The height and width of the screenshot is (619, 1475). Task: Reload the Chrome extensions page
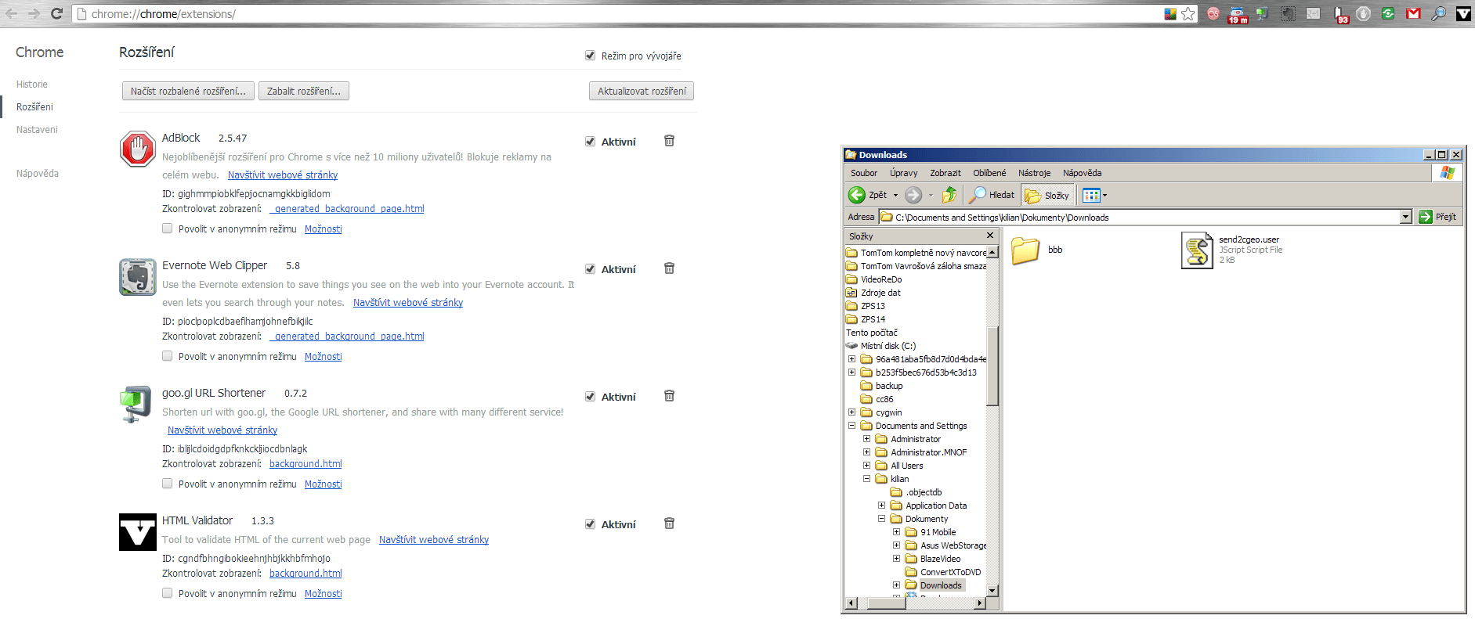coord(56,13)
